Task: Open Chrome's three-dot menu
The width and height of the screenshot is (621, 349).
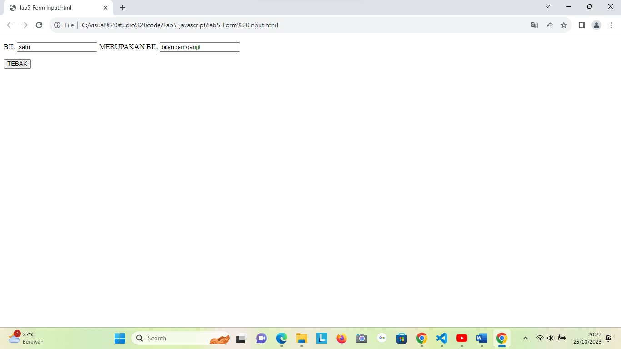Action: 611,25
